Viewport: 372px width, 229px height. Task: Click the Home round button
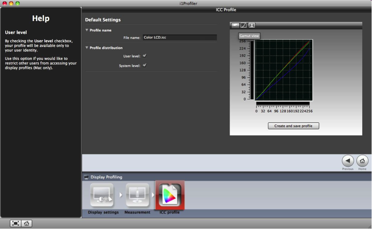click(362, 161)
